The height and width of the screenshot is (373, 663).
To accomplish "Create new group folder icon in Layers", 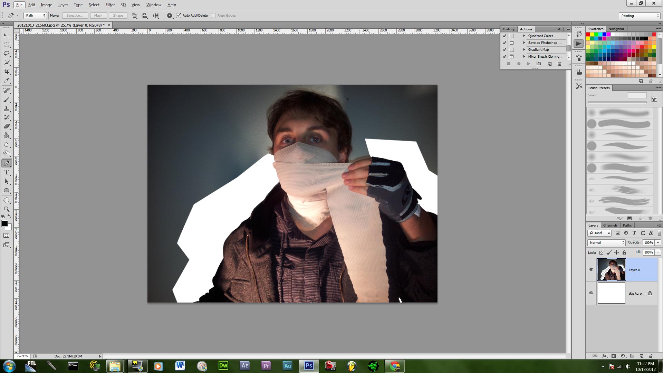I will click(x=632, y=356).
